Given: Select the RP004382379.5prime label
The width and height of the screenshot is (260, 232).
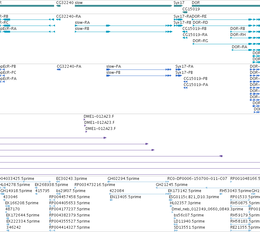Looking at the screenshot, I should pyautogui.click(x=69, y=216).
